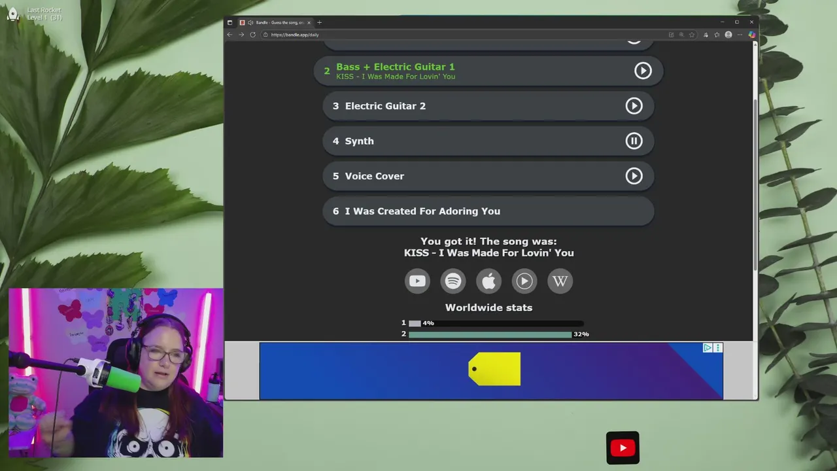Image resolution: width=837 pixels, height=471 pixels.
Task: Click the 'You got it! The song was:' text
Action: [488, 241]
